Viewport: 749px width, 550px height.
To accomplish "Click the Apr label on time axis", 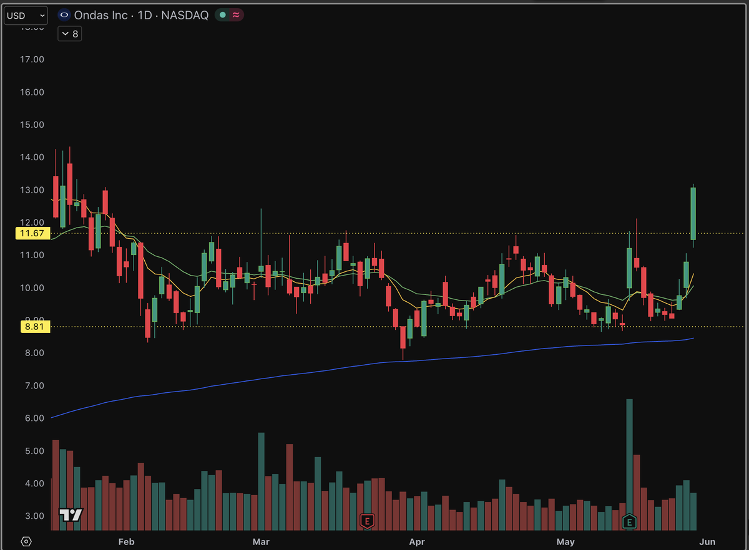I will [417, 541].
